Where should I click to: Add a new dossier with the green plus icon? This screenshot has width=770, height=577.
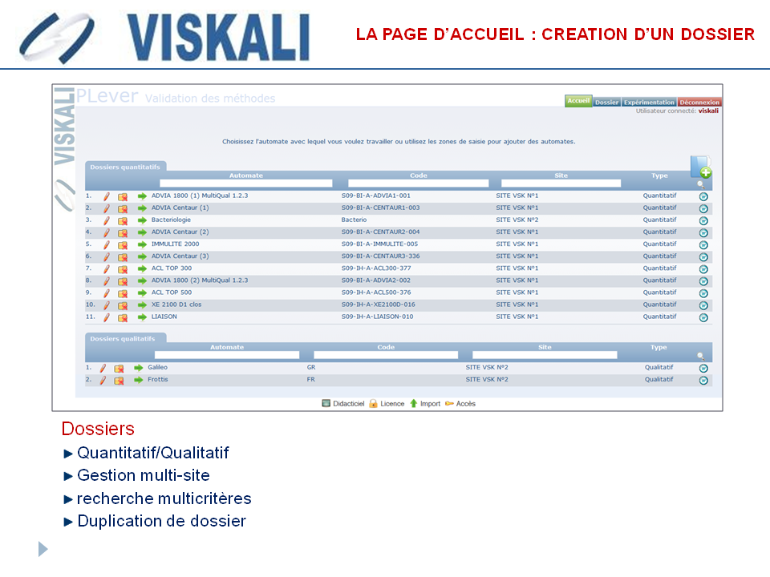coord(701,167)
